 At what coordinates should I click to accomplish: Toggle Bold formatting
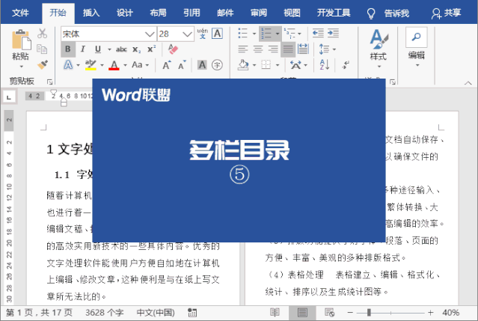click(68, 49)
